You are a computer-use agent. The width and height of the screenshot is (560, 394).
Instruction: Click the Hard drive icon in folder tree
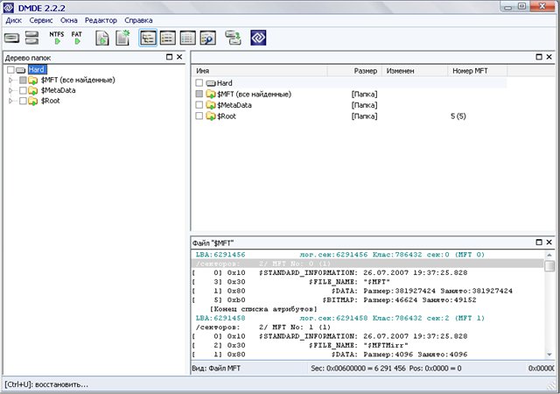21,70
